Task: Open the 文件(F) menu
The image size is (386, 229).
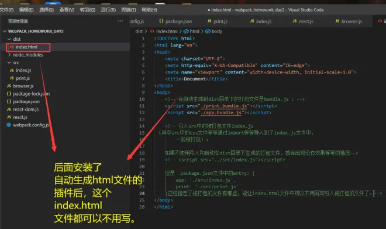Action: (6, 10)
